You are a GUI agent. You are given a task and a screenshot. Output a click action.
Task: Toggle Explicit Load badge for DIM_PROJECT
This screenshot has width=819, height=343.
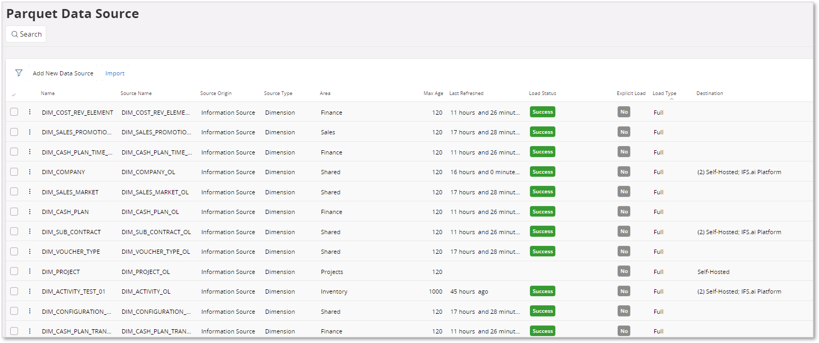click(x=623, y=271)
